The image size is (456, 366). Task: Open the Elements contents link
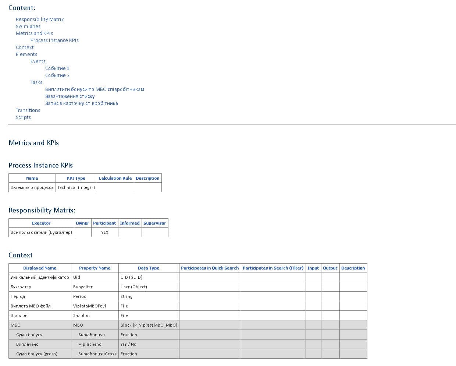click(x=26, y=54)
